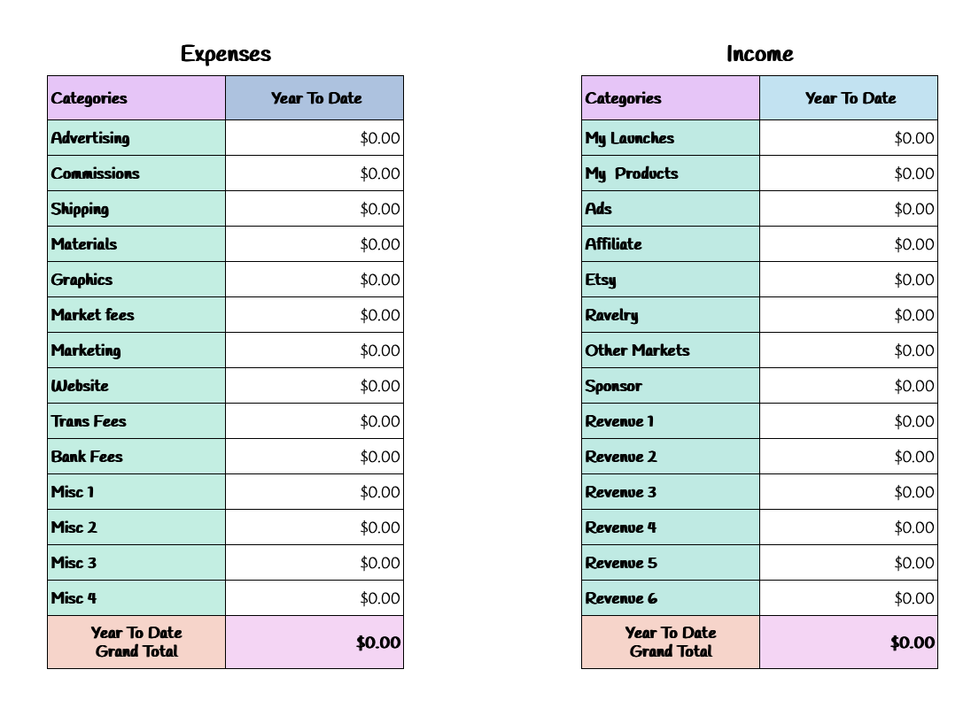Click the My Launches category cell
This screenshot has height=708, width=971.
(670, 138)
